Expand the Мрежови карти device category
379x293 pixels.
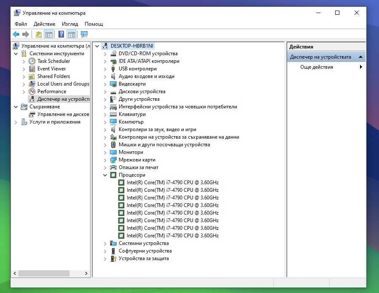[105, 160]
